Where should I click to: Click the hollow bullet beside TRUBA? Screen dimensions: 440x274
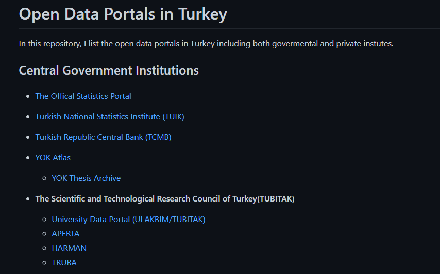pyautogui.click(x=44, y=263)
